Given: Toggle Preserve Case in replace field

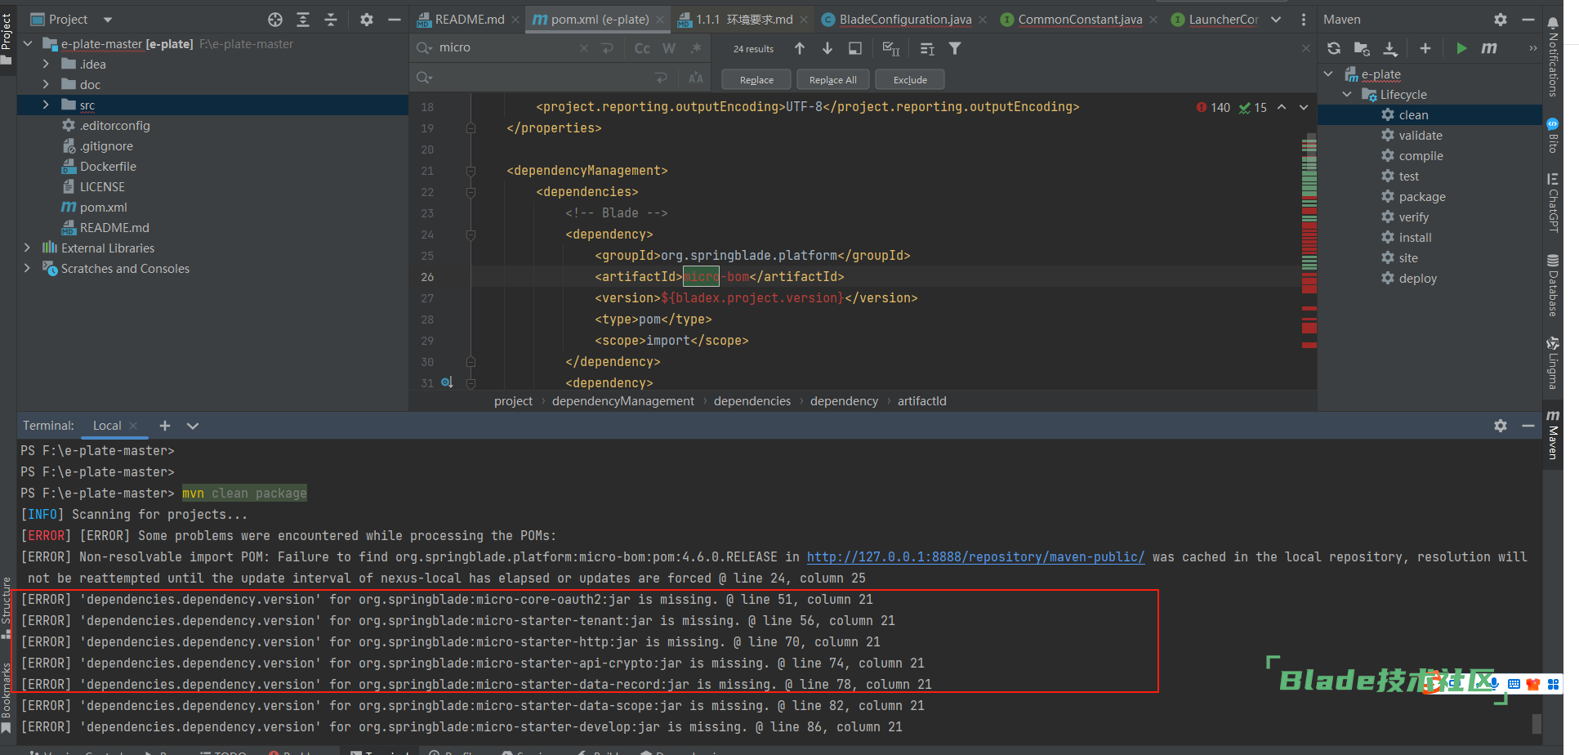Looking at the screenshot, I should coord(696,78).
